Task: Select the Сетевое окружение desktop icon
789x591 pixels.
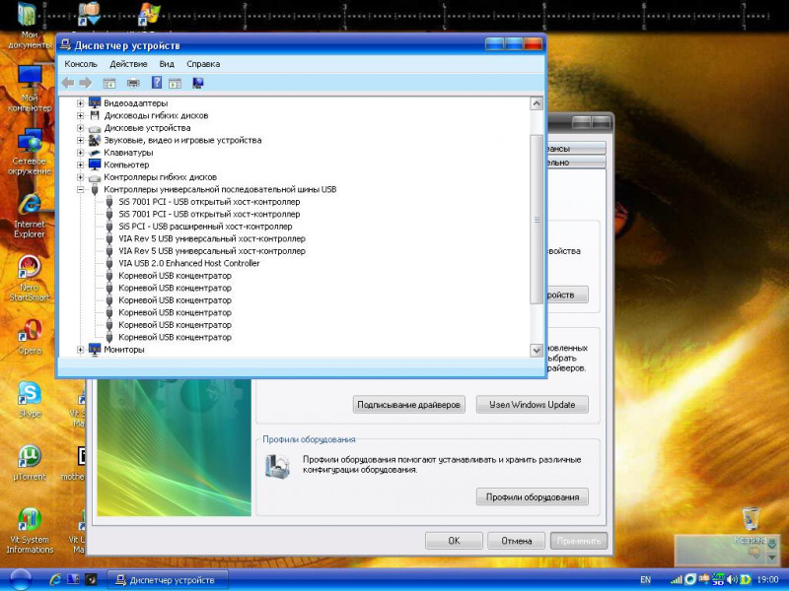Action: 30,152
